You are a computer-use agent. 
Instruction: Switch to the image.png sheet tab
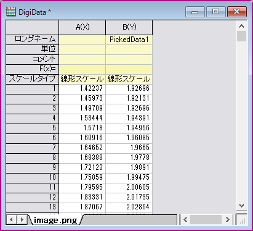[x=55, y=220]
